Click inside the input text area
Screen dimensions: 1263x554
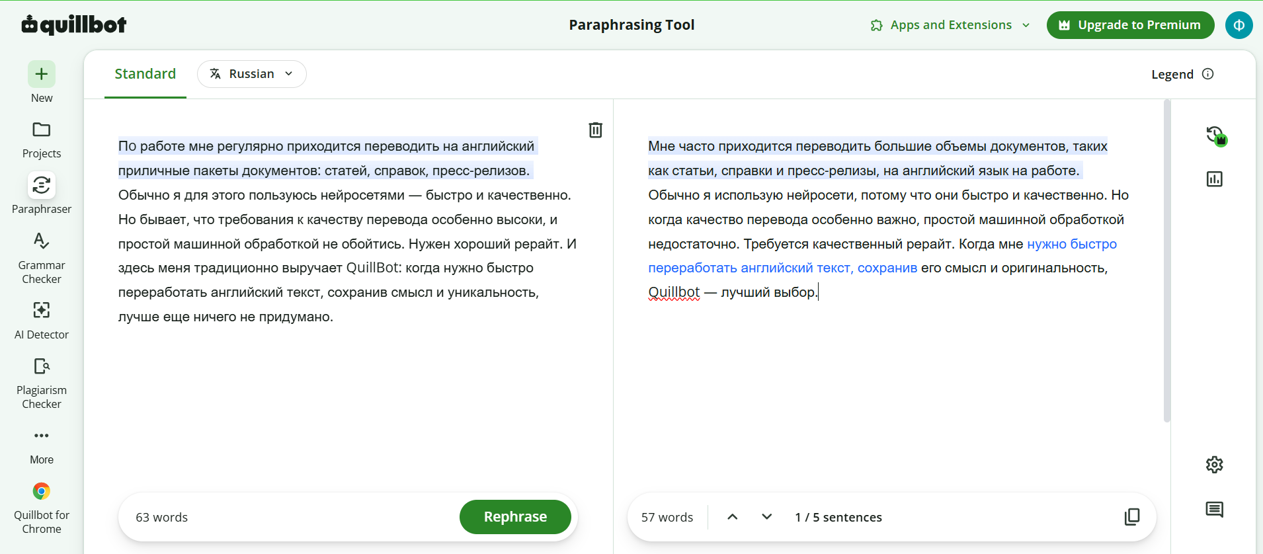pyautogui.click(x=348, y=231)
